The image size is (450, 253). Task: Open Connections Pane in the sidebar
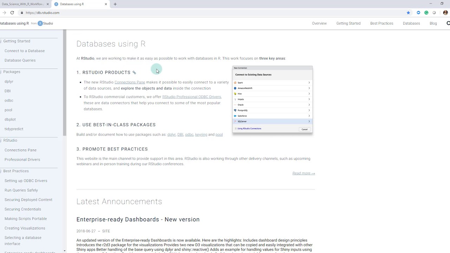click(x=20, y=150)
